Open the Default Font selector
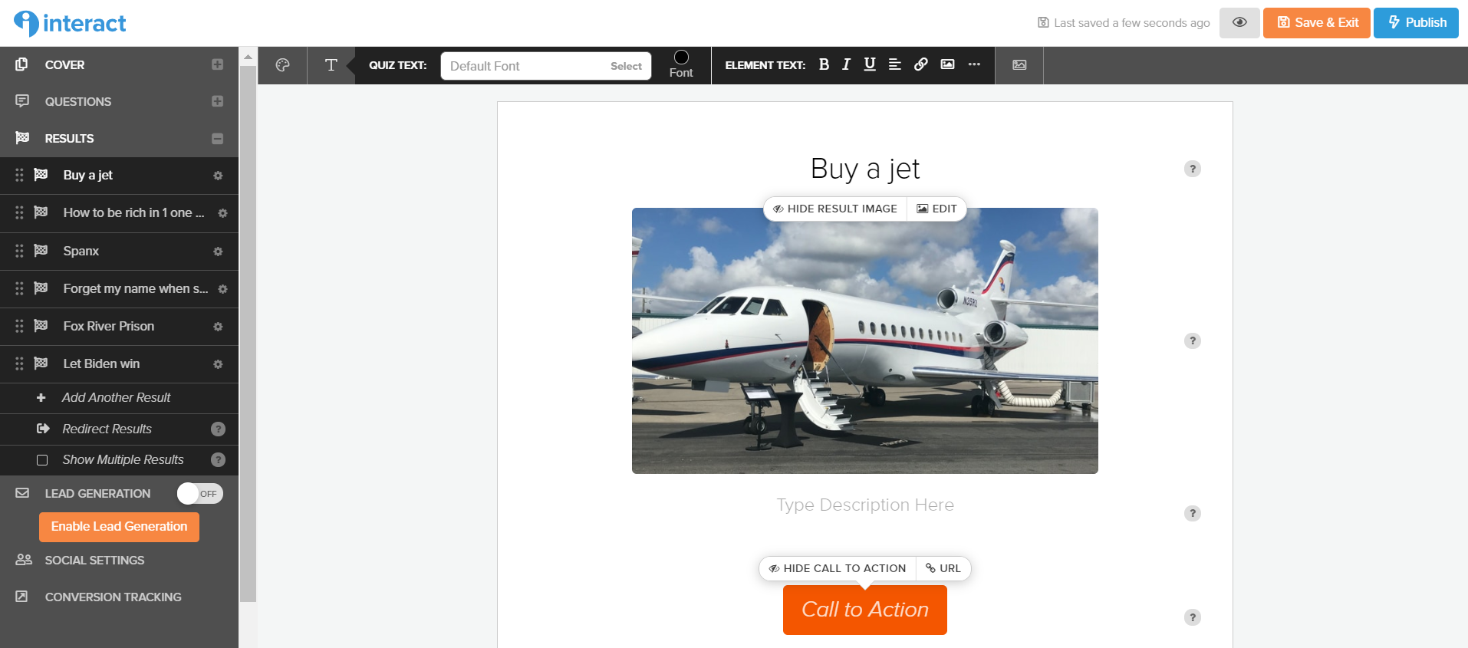 [546, 66]
